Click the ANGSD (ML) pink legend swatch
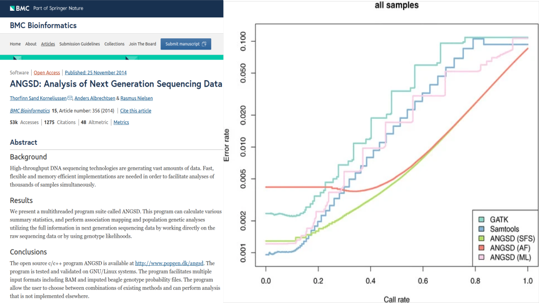The image size is (539, 303). 480,258
